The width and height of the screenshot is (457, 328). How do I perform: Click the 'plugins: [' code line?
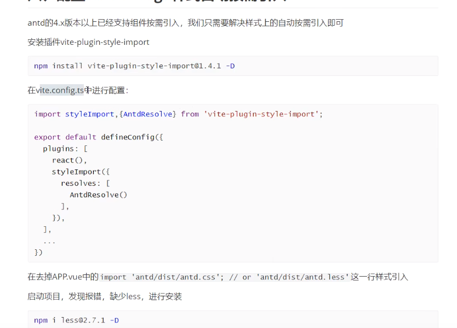point(65,149)
